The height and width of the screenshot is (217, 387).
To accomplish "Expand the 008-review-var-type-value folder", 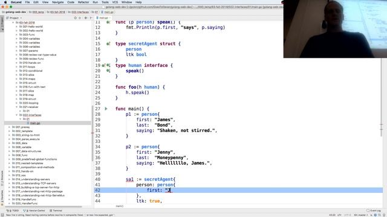I will coord(17,55).
